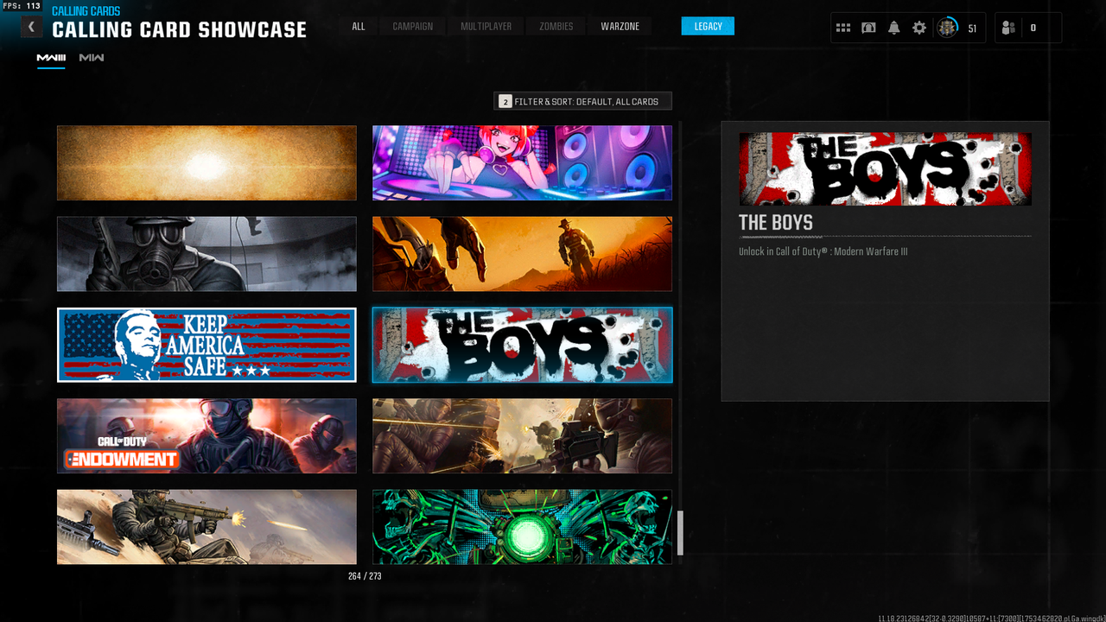Click the friends online count 0
Image resolution: width=1106 pixels, height=622 pixels.
tap(1033, 29)
